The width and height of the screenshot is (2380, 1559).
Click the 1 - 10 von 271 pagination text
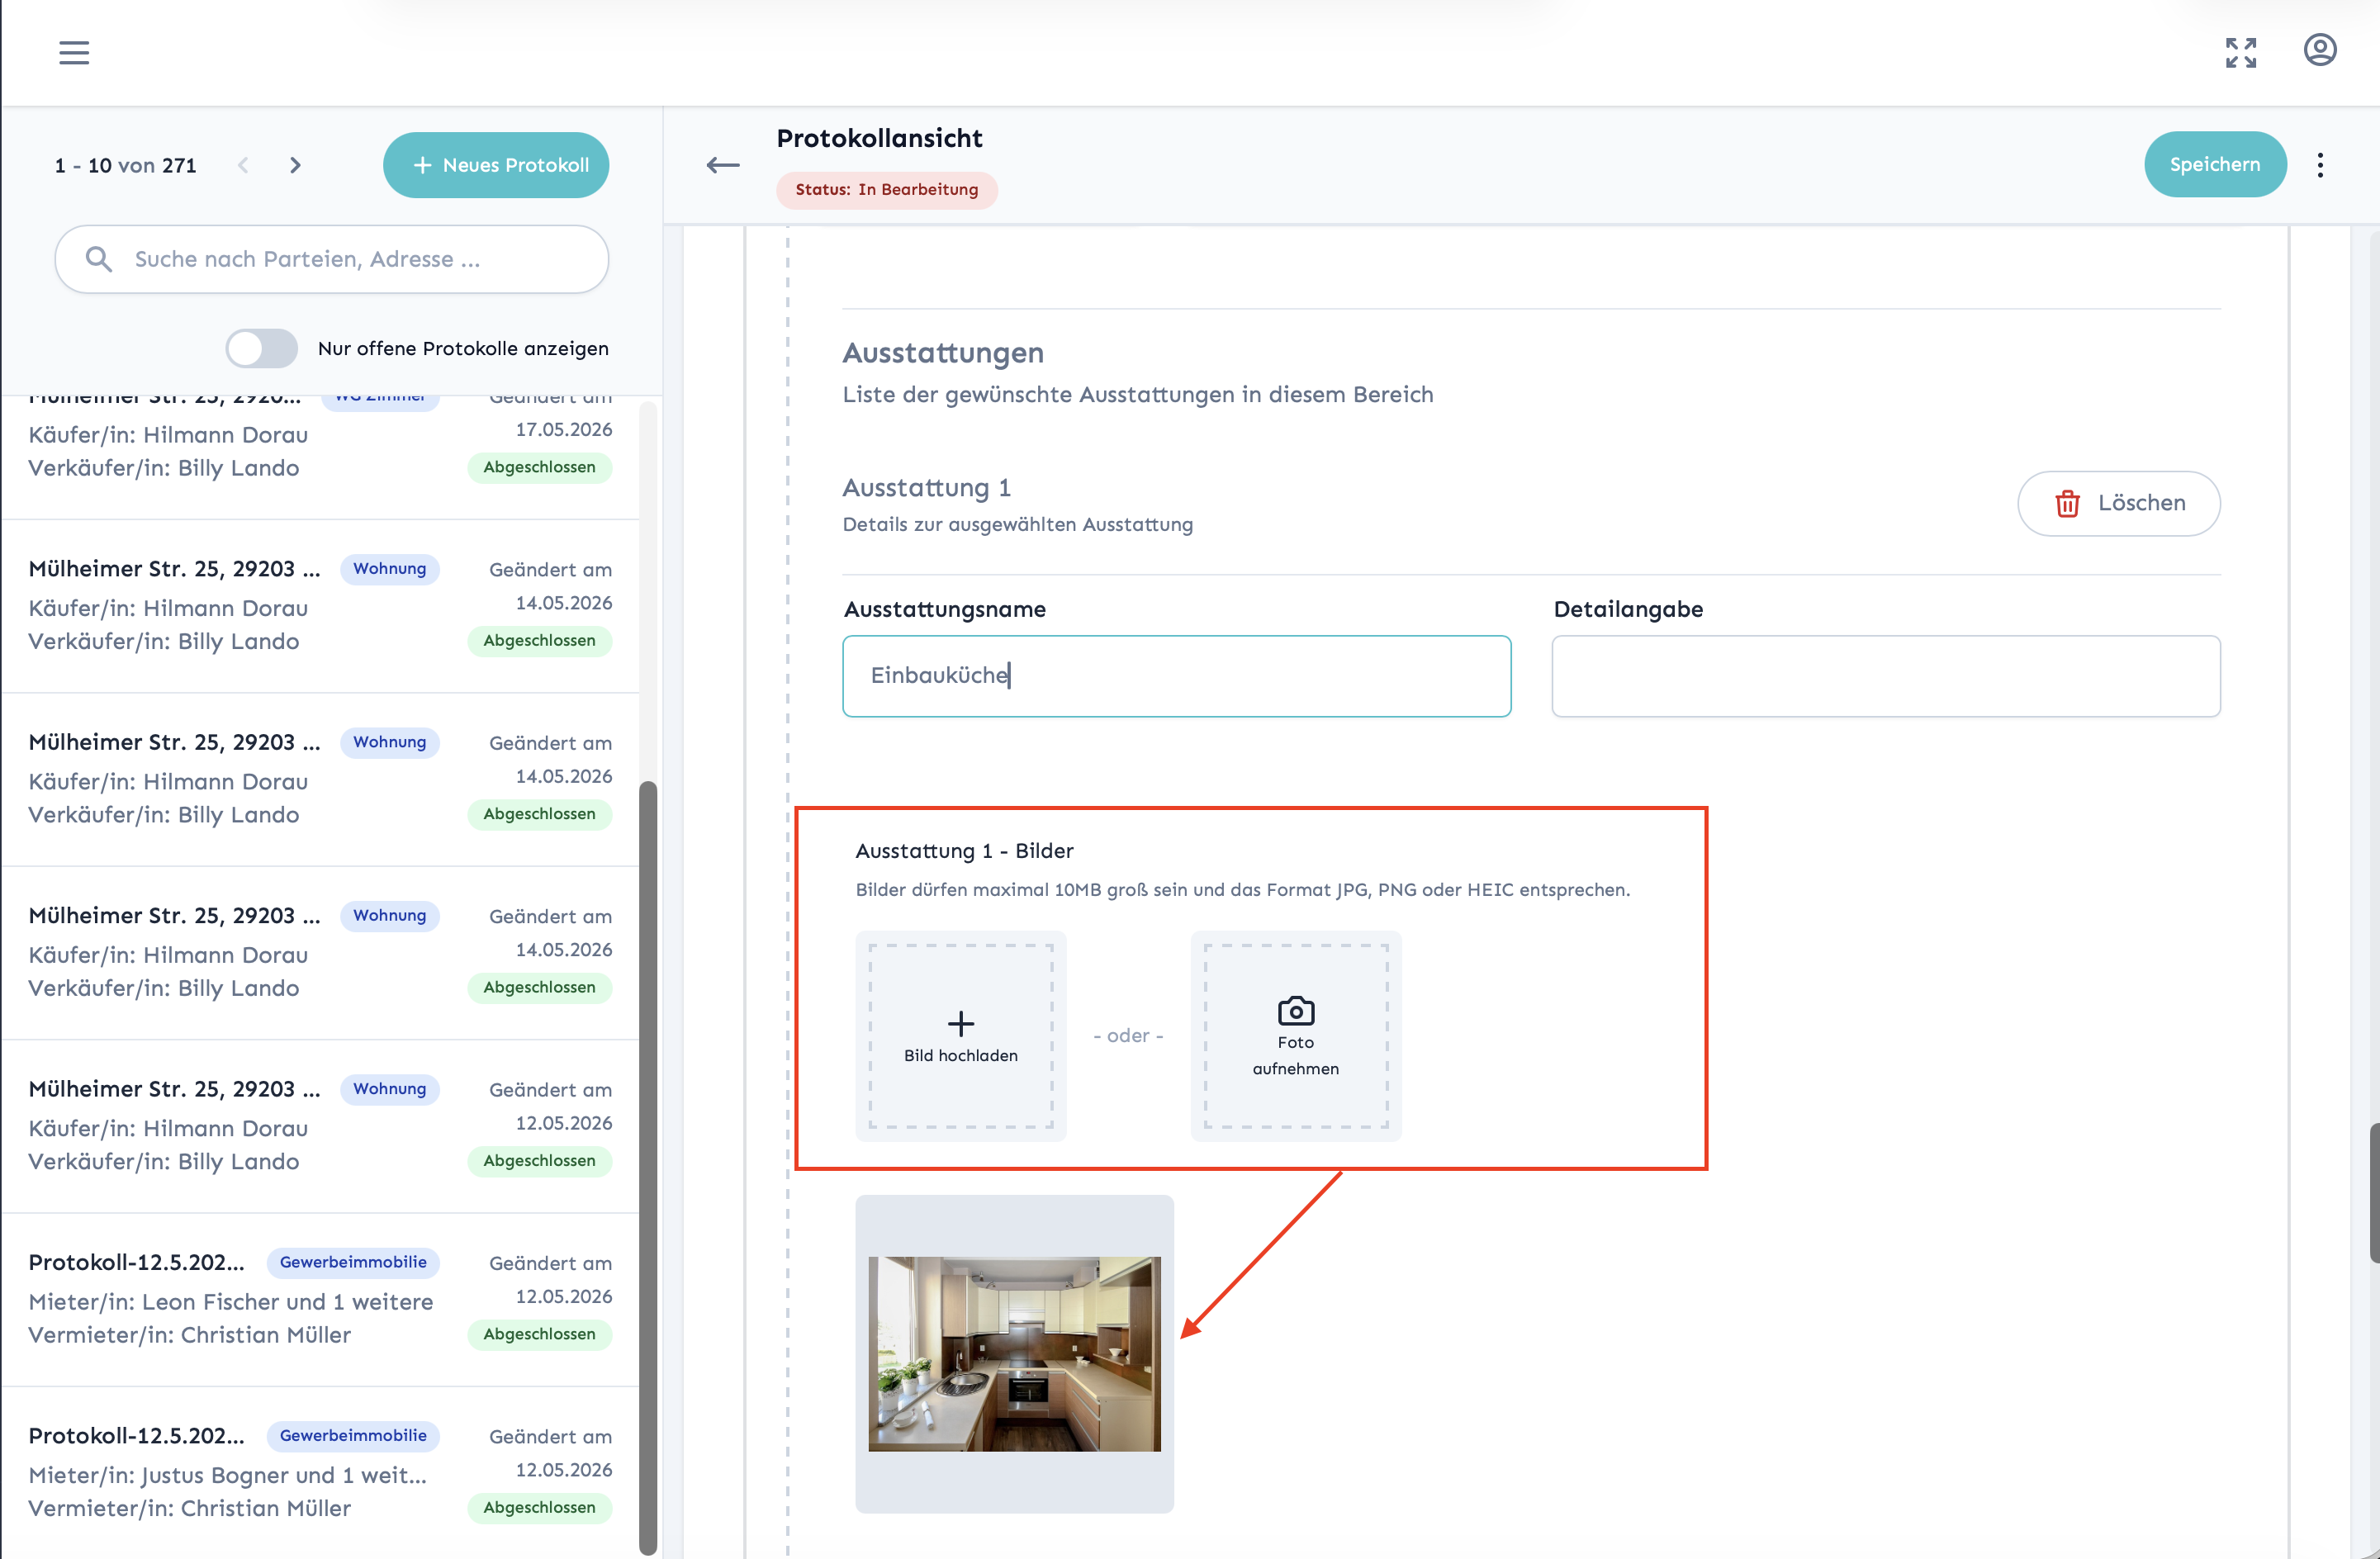(x=126, y=165)
